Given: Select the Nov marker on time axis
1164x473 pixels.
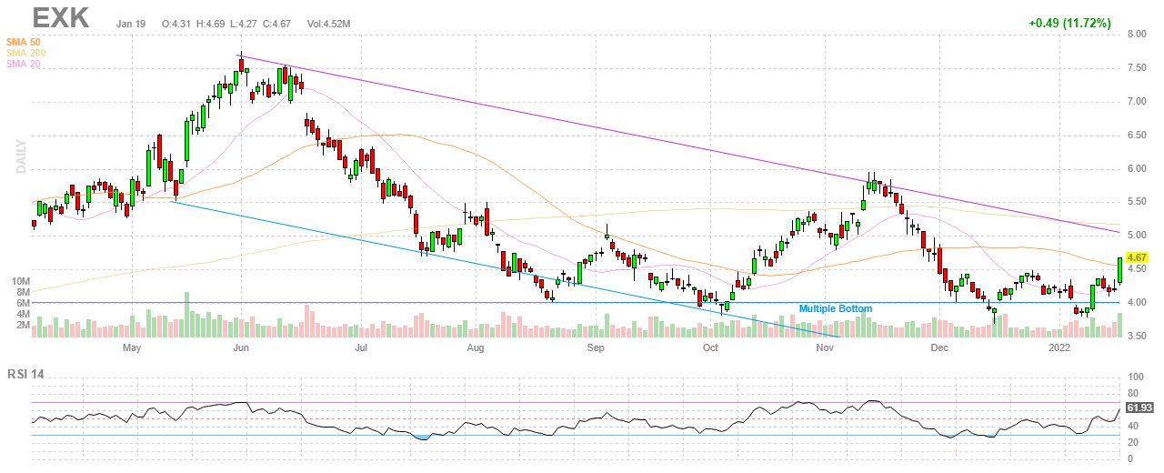Looking at the screenshot, I should [x=826, y=347].
